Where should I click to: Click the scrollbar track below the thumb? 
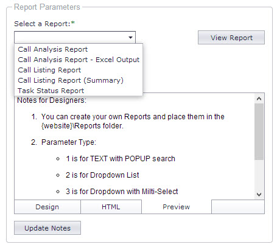coord(259,175)
